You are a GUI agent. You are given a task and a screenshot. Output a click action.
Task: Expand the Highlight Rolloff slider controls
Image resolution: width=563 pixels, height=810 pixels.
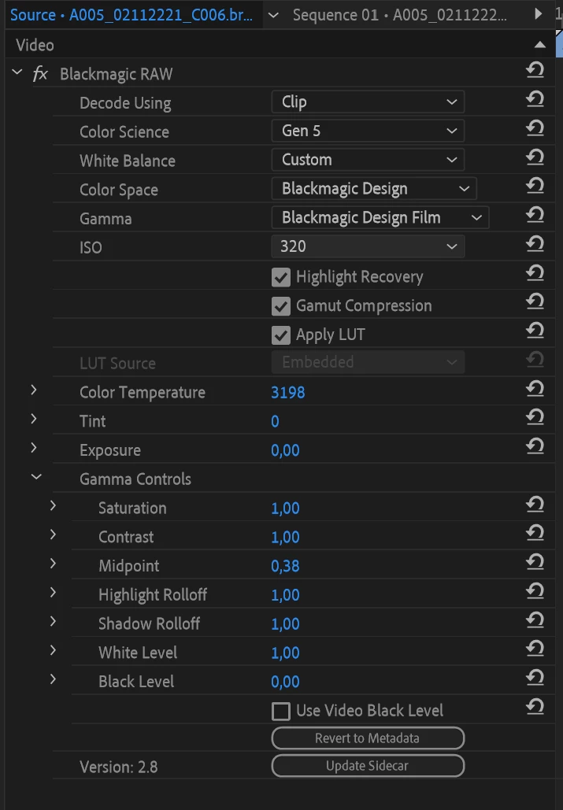[x=53, y=593]
